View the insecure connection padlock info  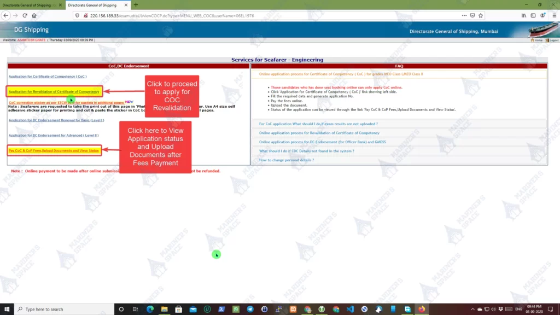pyautogui.click(x=85, y=16)
